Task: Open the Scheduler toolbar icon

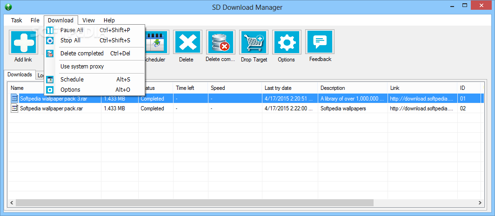Action: pyautogui.click(x=157, y=42)
